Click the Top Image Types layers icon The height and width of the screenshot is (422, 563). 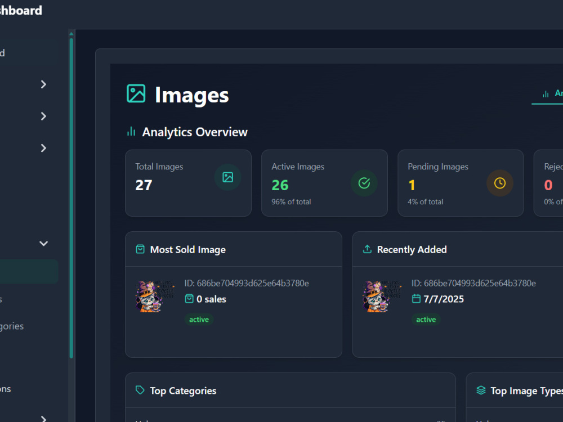(481, 390)
